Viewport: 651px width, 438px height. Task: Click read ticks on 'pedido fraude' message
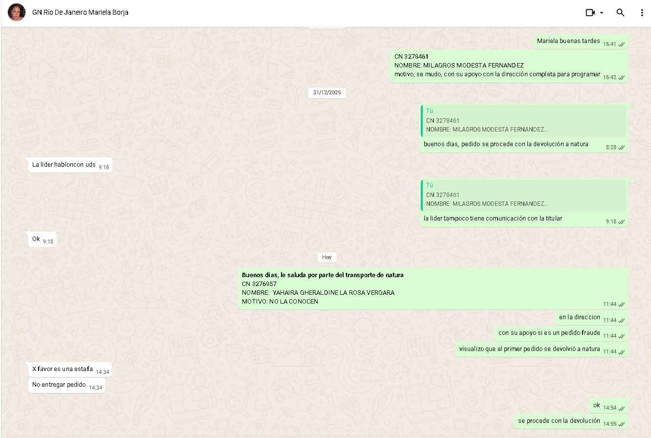click(622, 336)
